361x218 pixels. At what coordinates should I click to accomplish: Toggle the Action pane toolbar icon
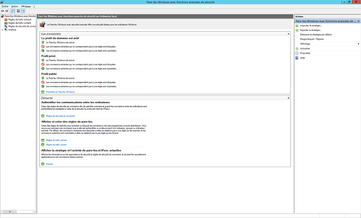pyautogui.click(x=23, y=11)
